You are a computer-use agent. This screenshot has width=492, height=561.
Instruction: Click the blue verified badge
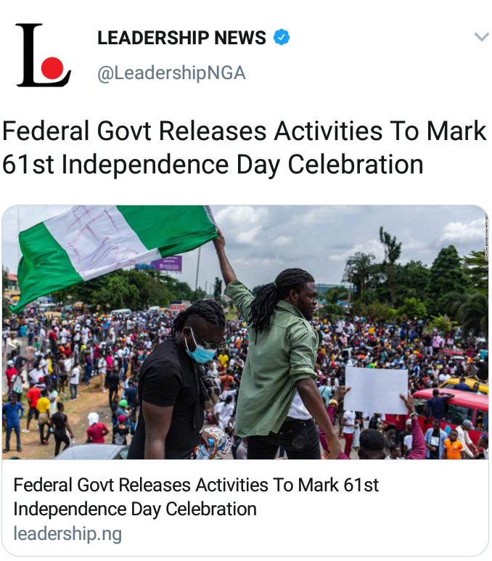282,37
